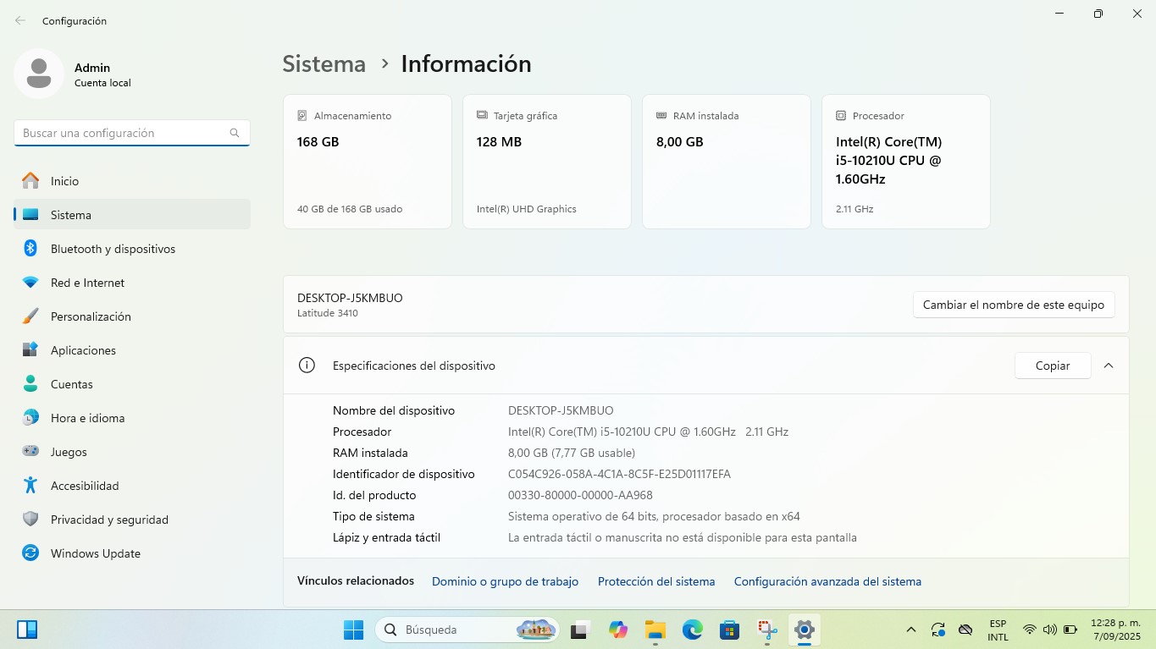Open Windows Update sync icon
1156x649 pixels.
click(x=30, y=553)
